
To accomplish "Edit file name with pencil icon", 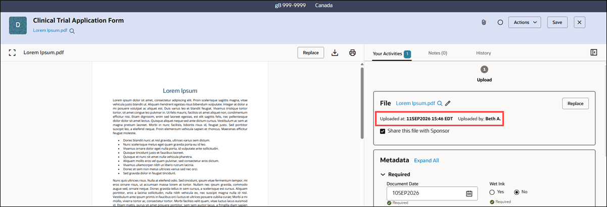I will (x=448, y=103).
